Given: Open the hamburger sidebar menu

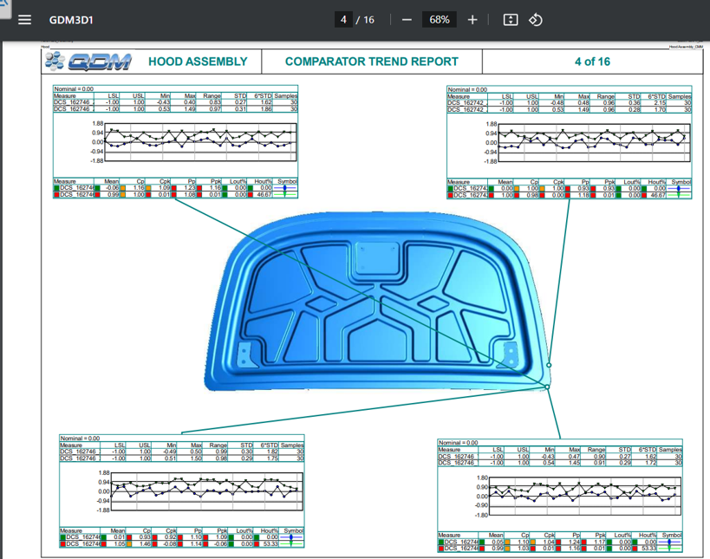Looking at the screenshot, I should [x=24, y=20].
